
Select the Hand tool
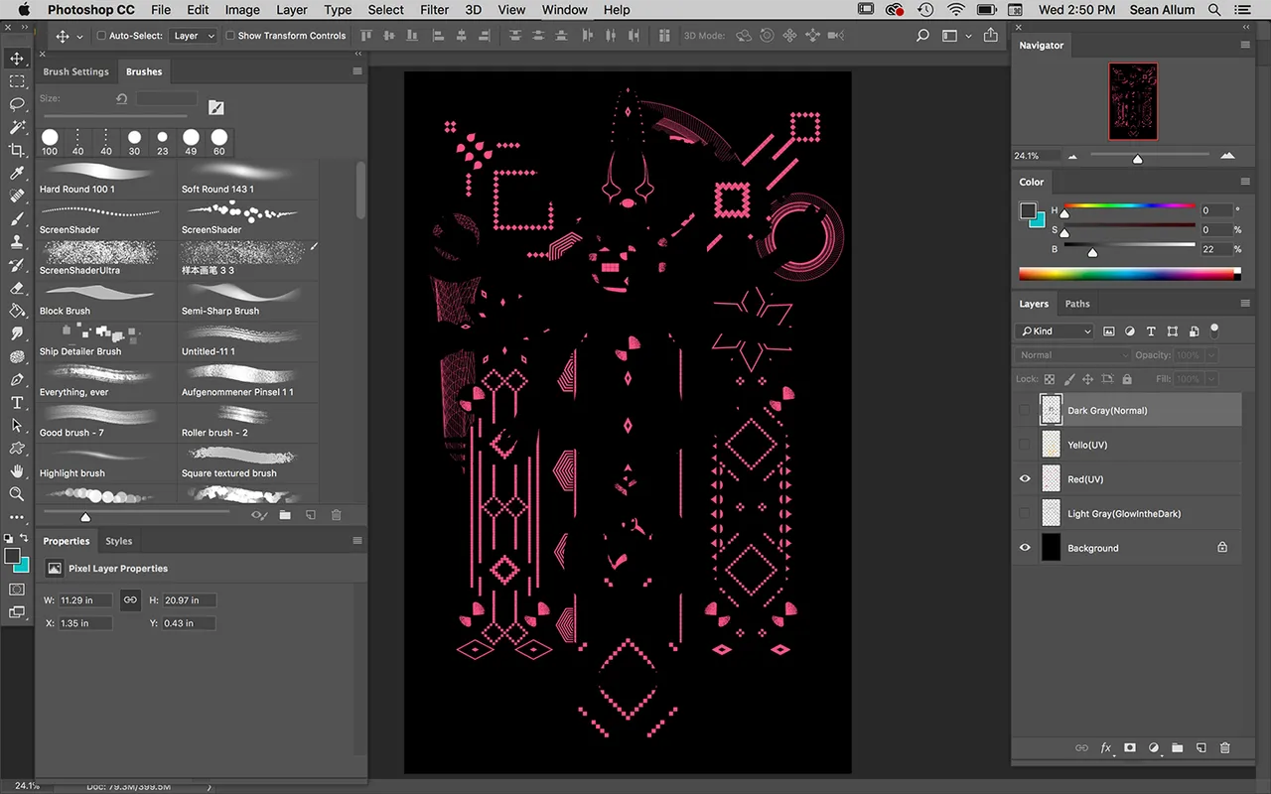[x=17, y=470]
